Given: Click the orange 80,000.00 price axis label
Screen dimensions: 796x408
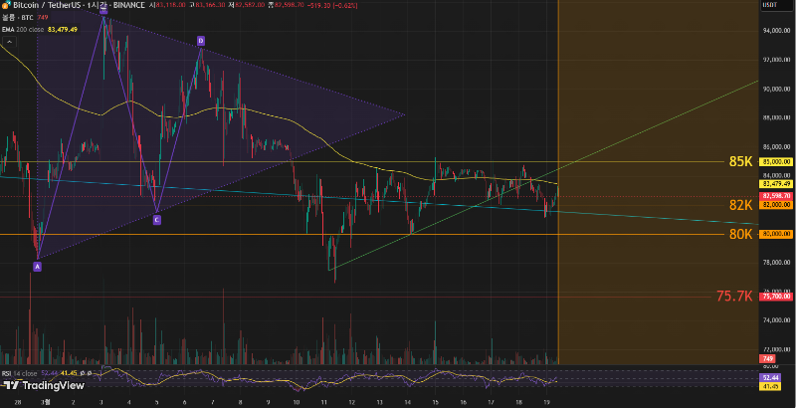Looking at the screenshot, I should tap(775, 235).
